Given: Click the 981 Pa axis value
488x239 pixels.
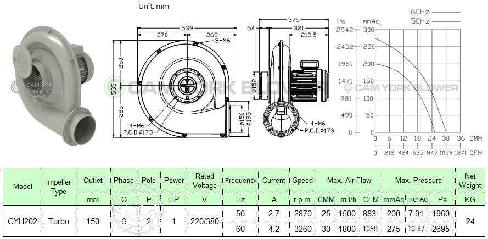Looking at the screenshot, I should 347,98.
